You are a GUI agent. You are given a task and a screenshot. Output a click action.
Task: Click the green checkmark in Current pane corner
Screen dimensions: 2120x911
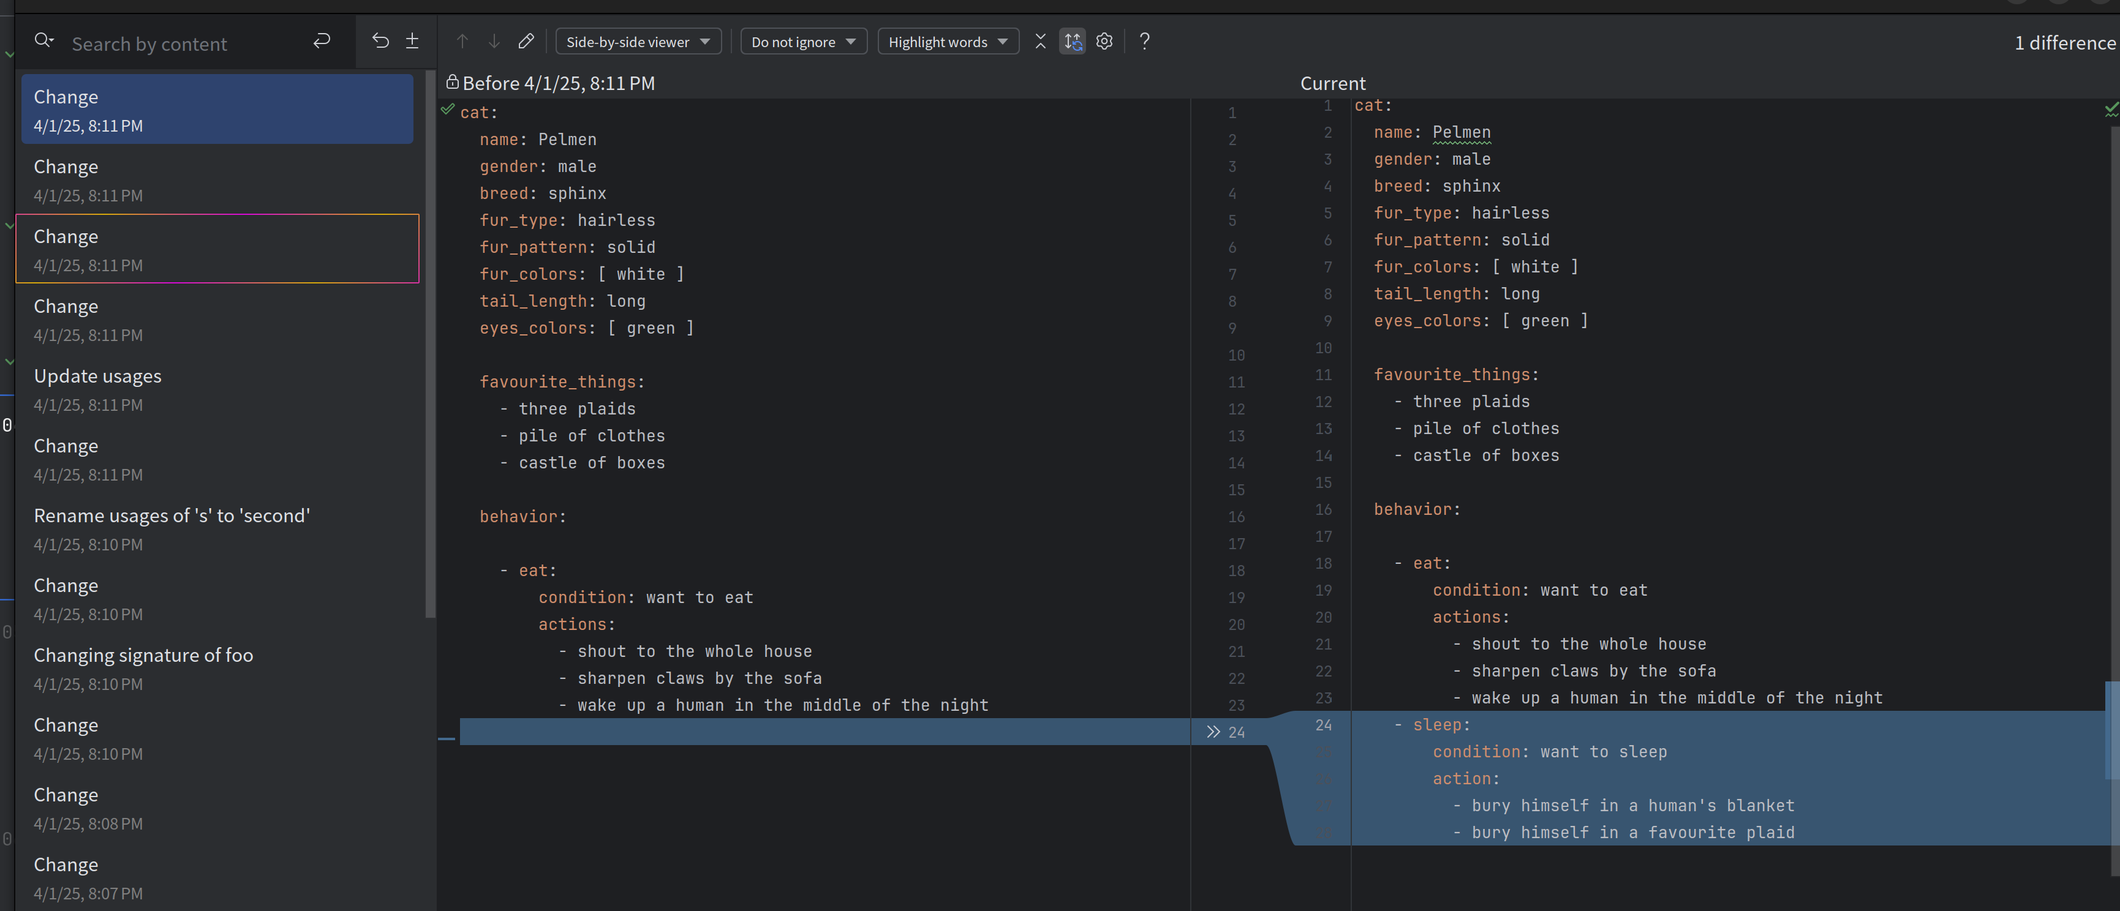click(2111, 108)
